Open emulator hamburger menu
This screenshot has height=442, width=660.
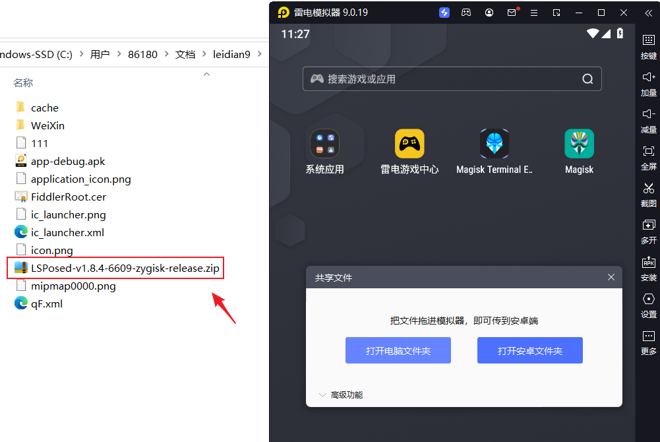[x=534, y=13]
